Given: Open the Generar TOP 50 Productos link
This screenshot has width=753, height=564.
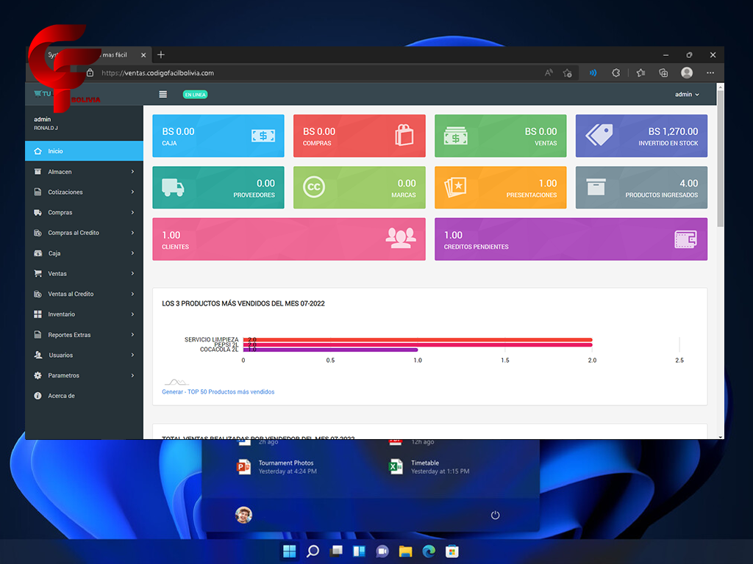Looking at the screenshot, I should pos(219,391).
